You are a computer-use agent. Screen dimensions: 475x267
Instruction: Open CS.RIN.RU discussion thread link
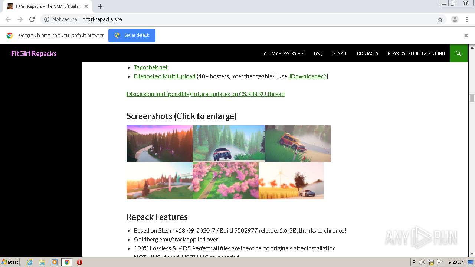click(x=206, y=94)
